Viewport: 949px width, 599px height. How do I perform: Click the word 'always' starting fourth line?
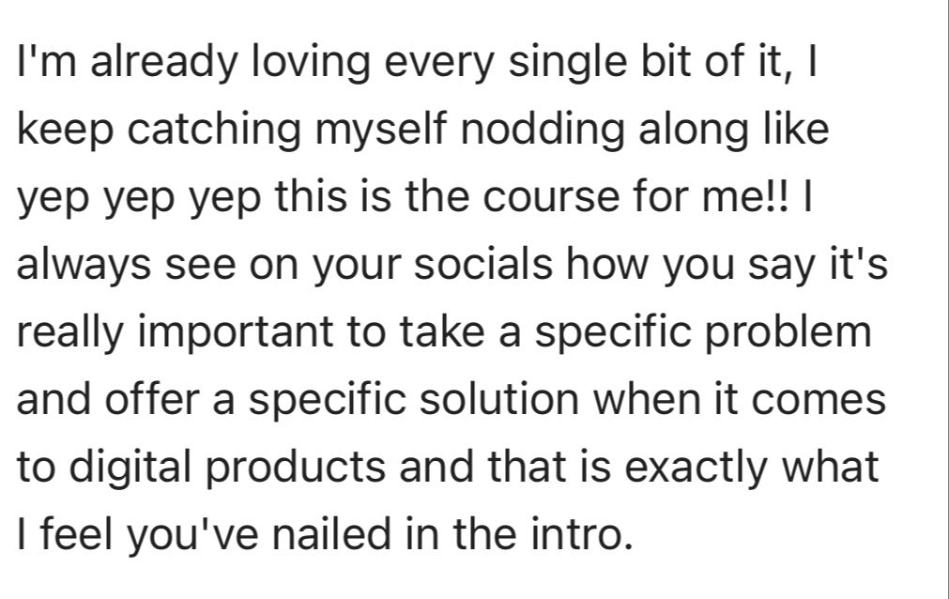[84, 267]
